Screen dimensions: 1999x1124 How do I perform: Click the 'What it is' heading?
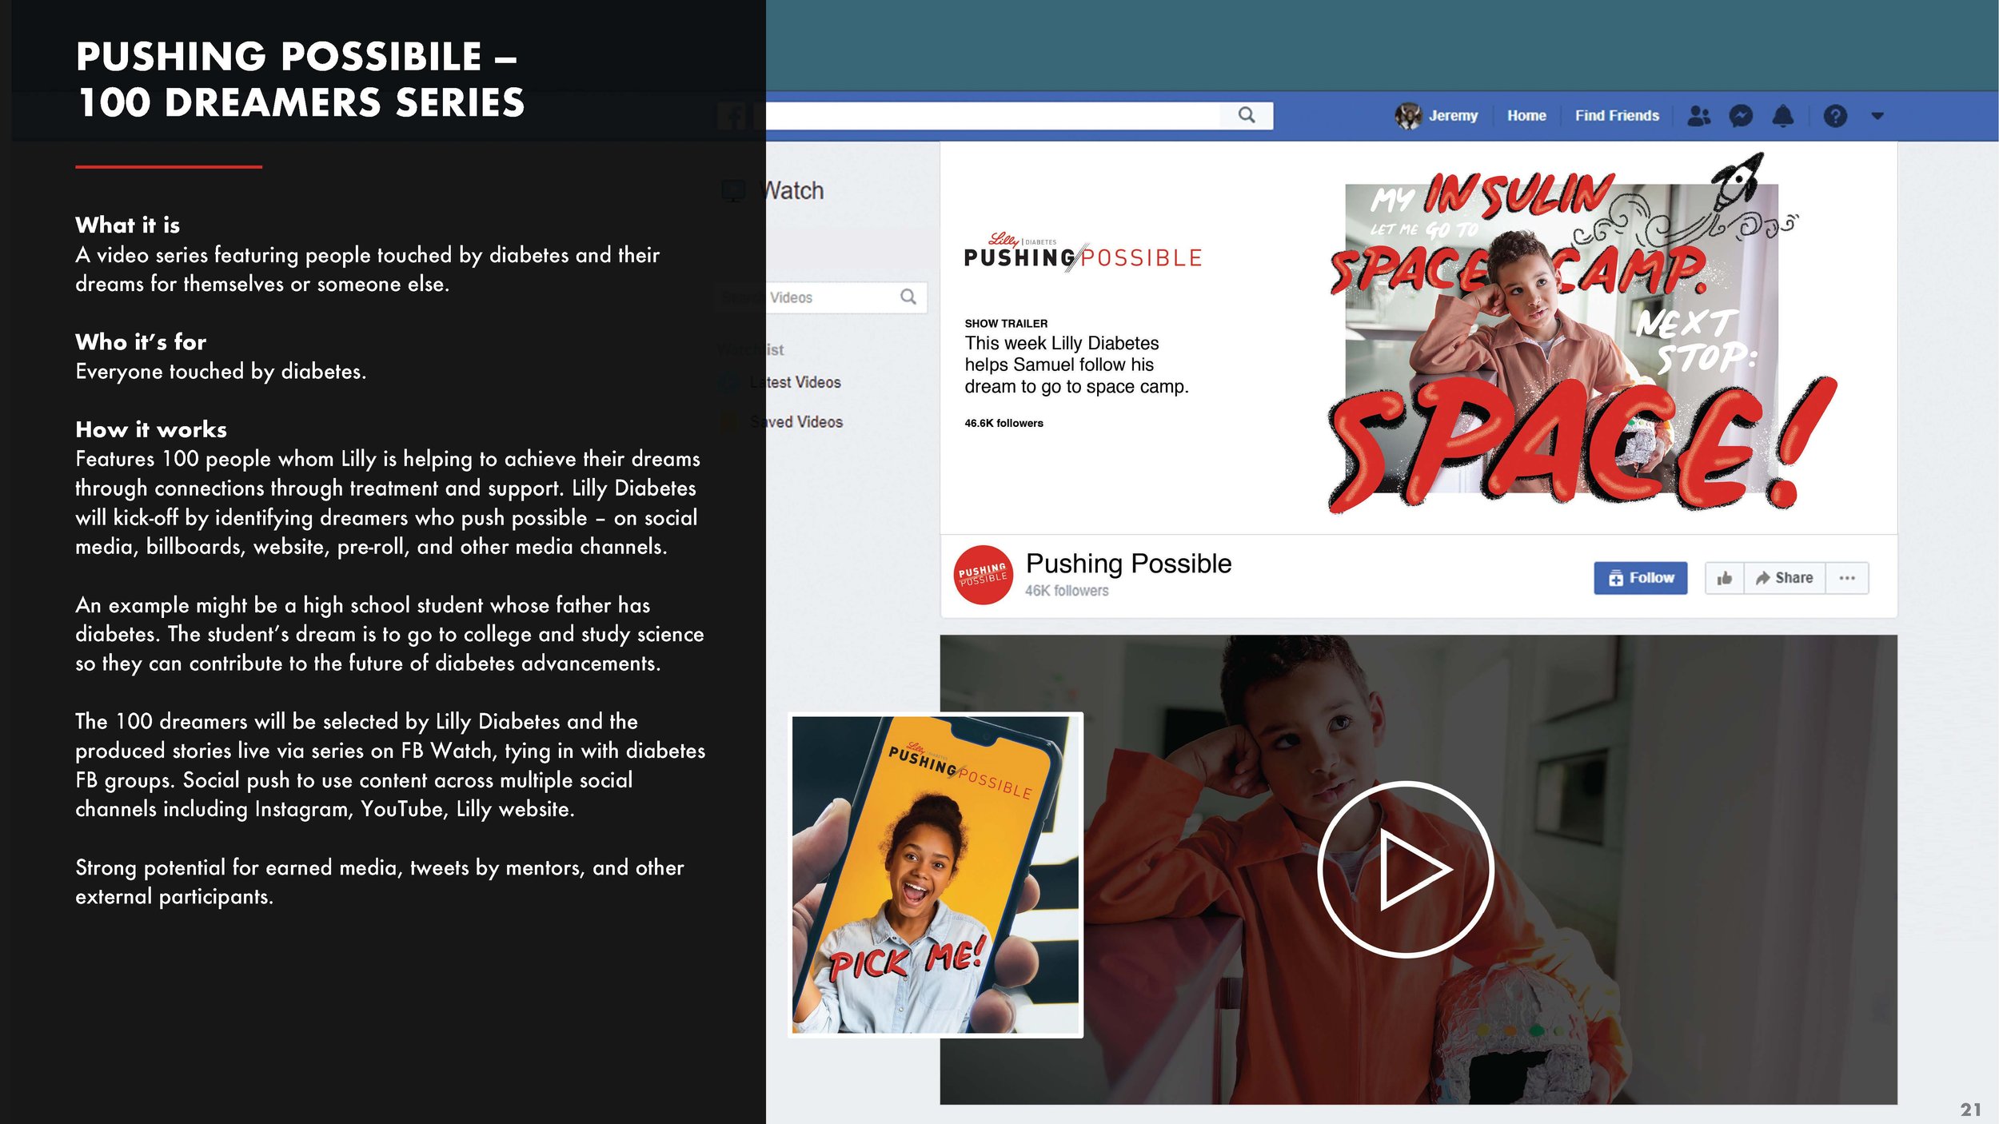click(x=128, y=225)
